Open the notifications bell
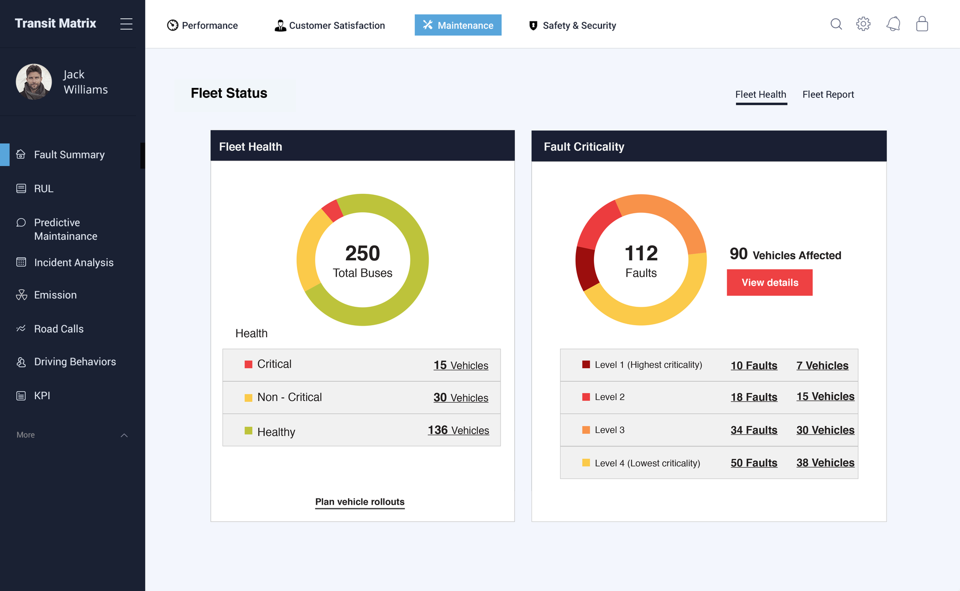 tap(893, 23)
